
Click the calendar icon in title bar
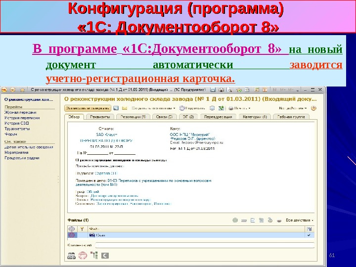(x=265, y=90)
